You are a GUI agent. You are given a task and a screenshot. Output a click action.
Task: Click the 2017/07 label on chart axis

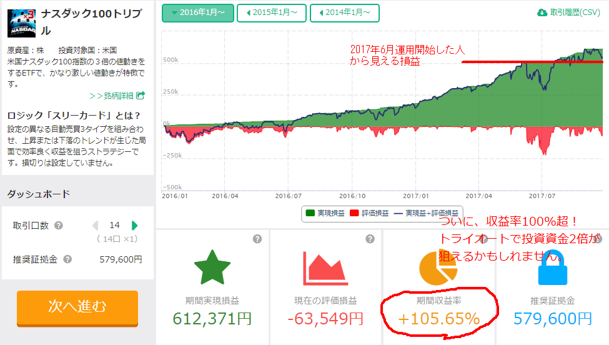tap(542, 196)
